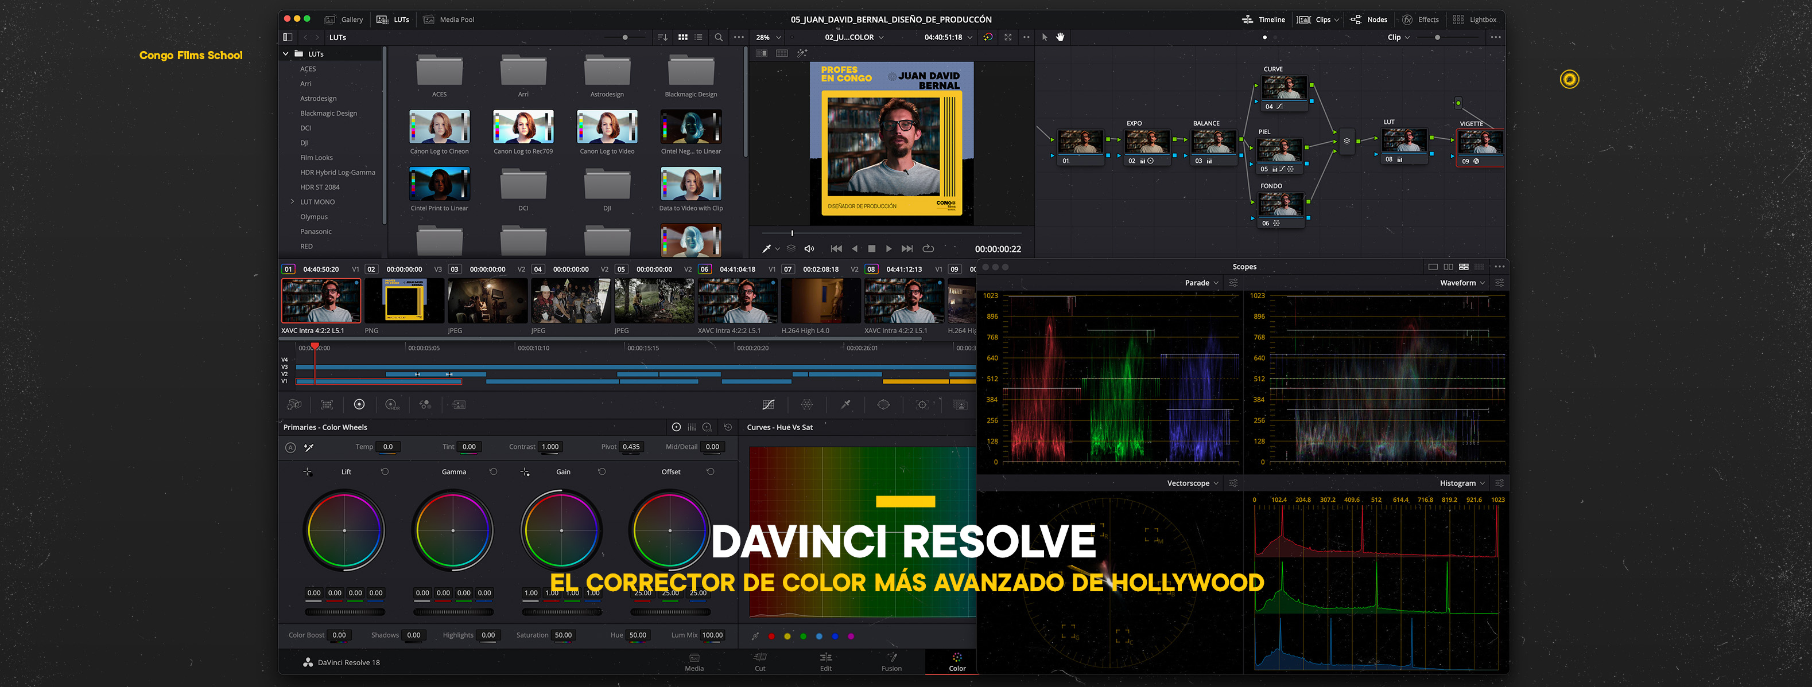Select the Color Wheels palette icon
This screenshot has height=687, width=1812.
click(x=359, y=404)
